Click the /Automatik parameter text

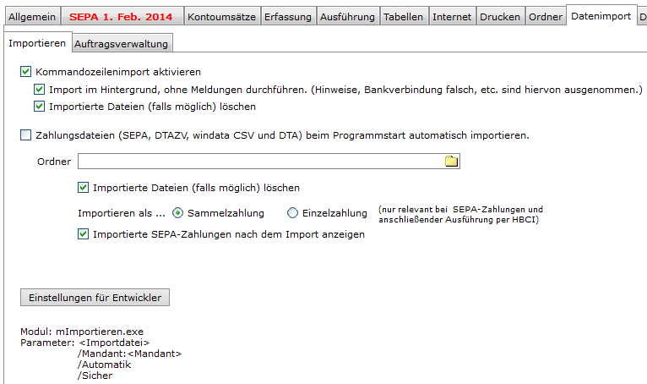[x=104, y=365]
